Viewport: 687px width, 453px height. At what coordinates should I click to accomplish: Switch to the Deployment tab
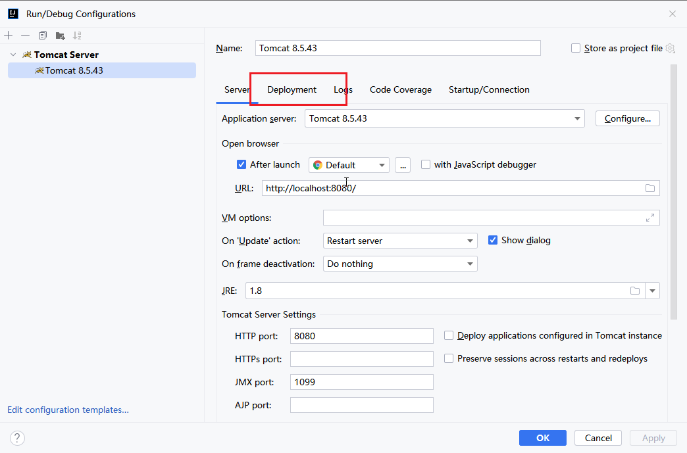click(292, 89)
